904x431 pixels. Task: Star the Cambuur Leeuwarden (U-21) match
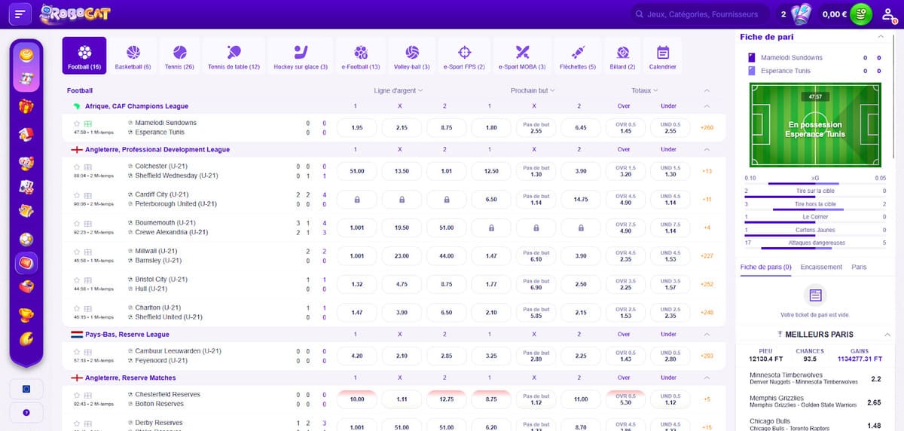coord(77,351)
